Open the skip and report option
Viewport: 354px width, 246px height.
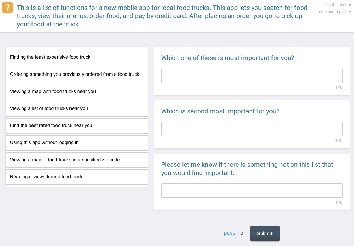pos(332,12)
